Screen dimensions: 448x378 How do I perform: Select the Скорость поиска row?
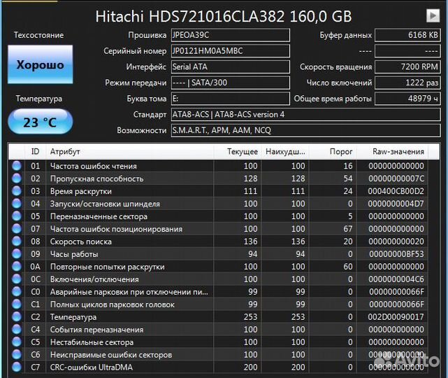tap(218, 241)
